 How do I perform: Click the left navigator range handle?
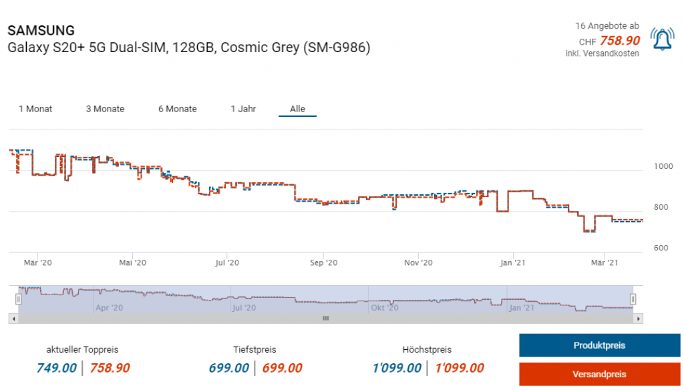[19, 299]
